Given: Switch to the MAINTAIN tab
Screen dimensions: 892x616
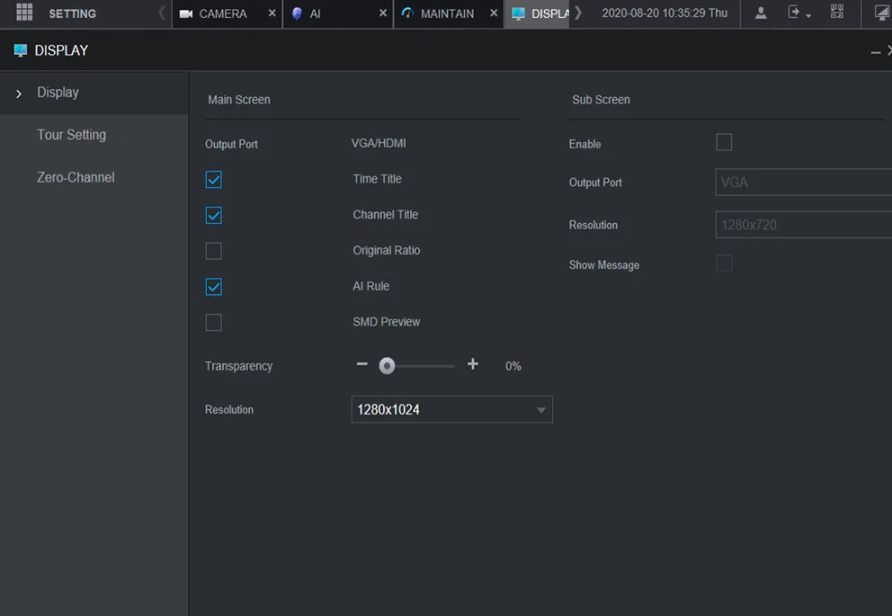Looking at the screenshot, I should 447,13.
